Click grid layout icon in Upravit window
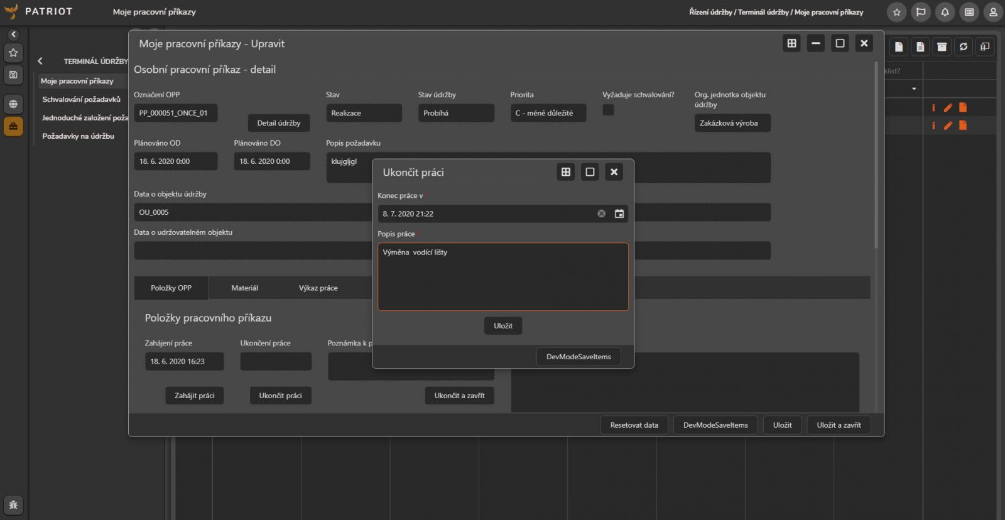The image size is (1005, 520). [791, 43]
